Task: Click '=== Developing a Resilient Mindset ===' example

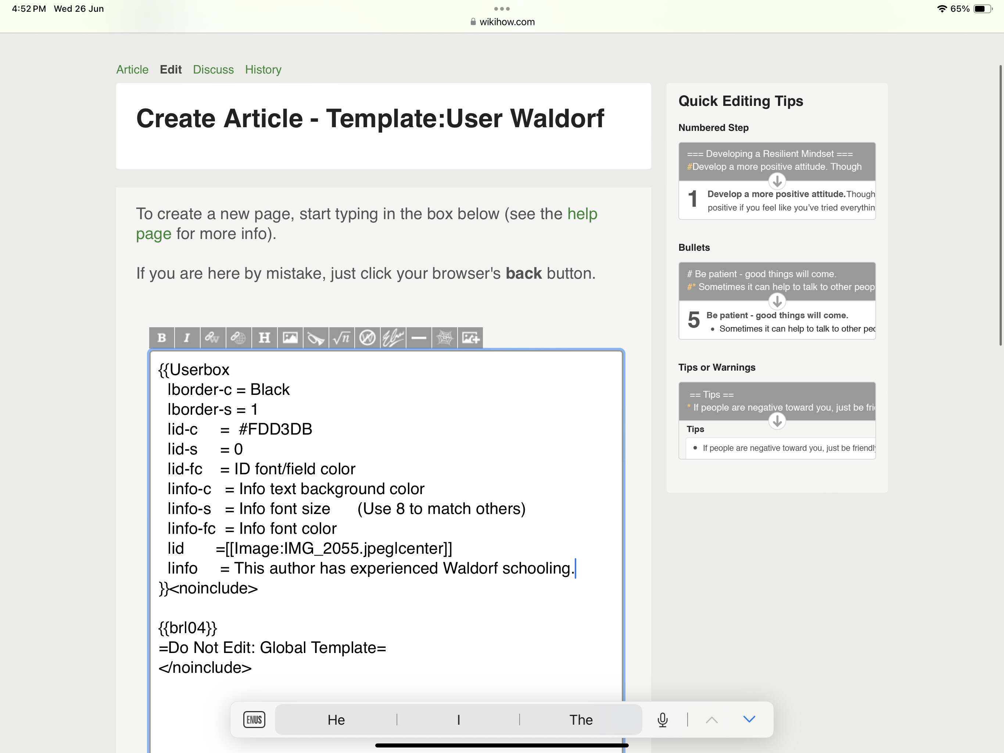Action: click(770, 154)
